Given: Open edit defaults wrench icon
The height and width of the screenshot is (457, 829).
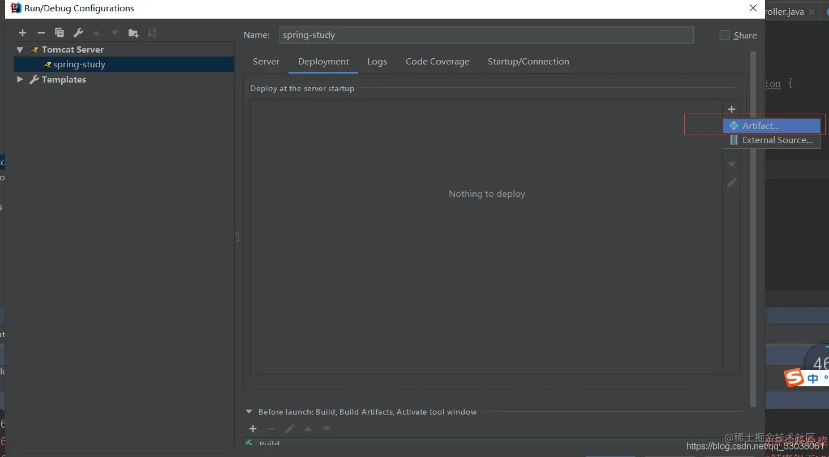Looking at the screenshot, I should 78,33.
